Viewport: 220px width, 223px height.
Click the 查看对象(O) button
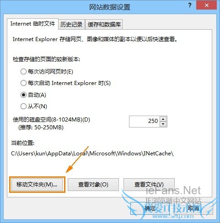(x=93, y=185)
